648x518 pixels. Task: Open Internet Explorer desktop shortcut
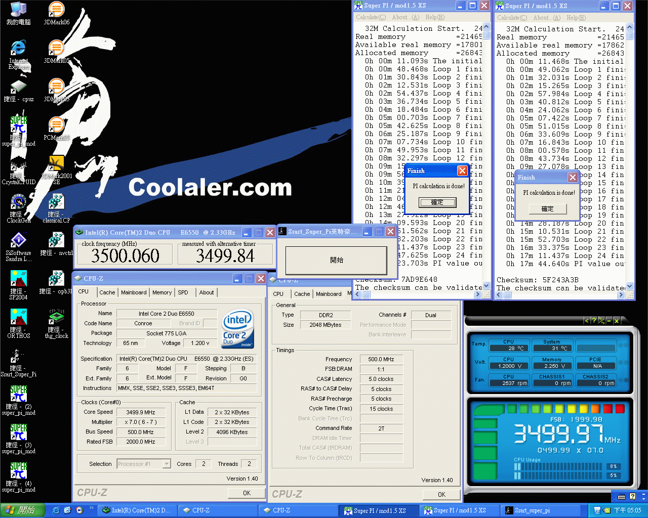tap(18, 55)
